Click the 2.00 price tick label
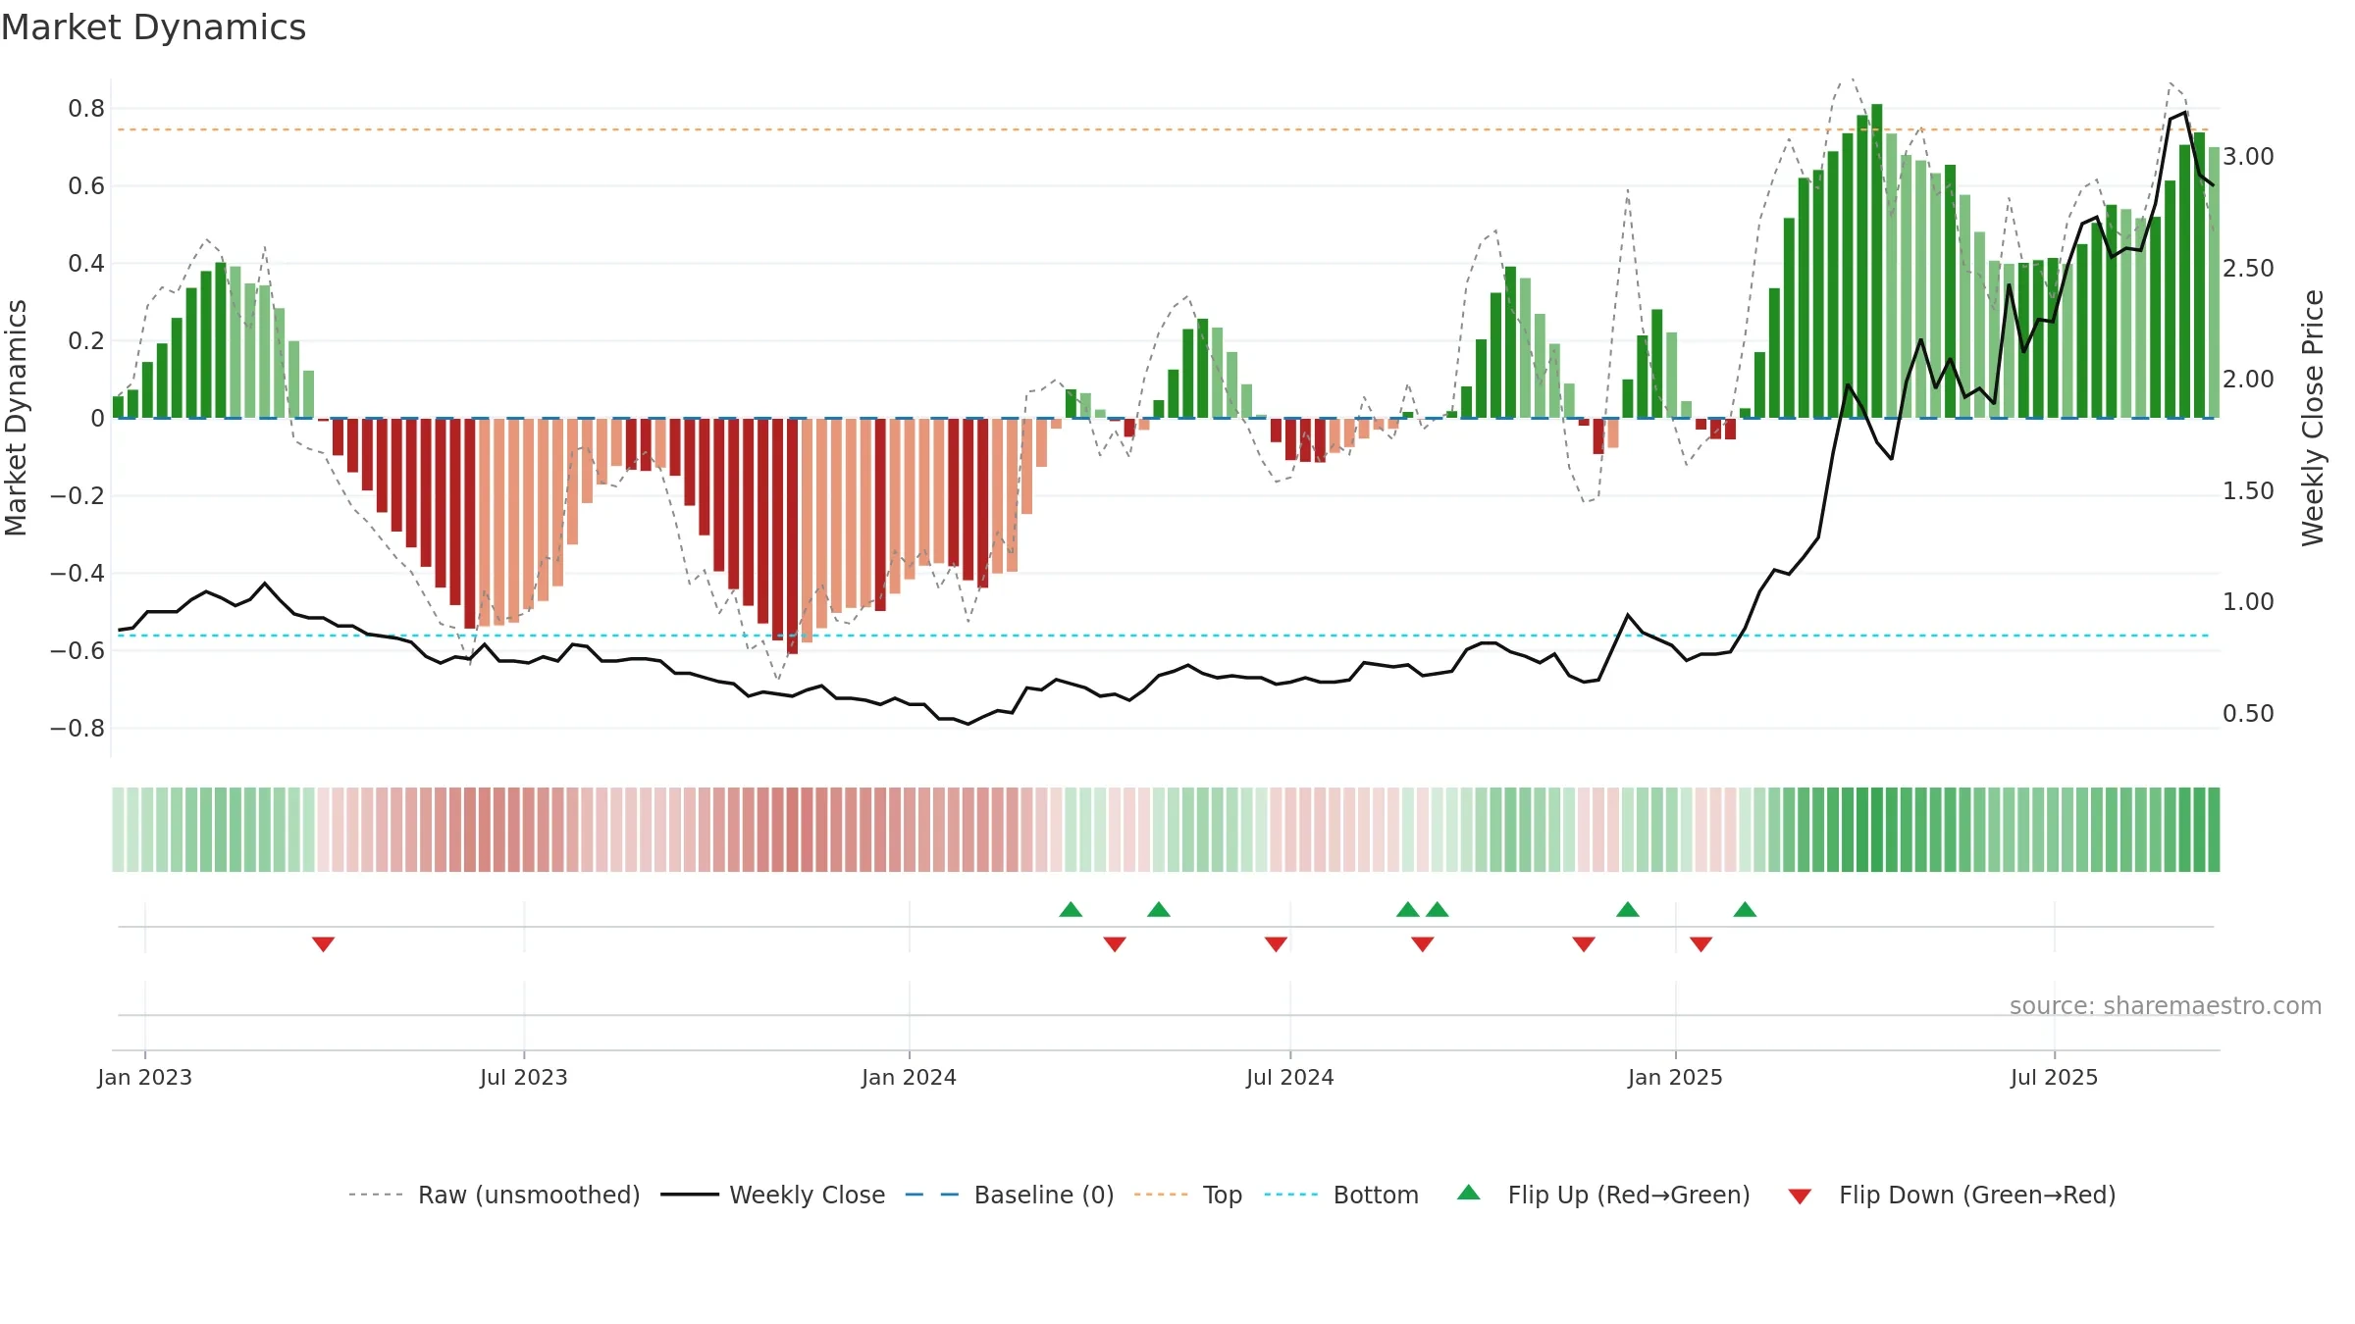This screenshot has height=1324, width=2355. click(x=2248, y=380)
